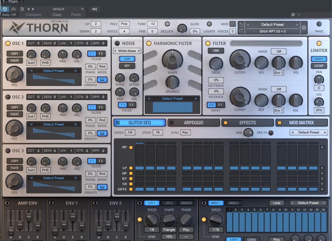
Task: Go to previous host preset arrow
Action: tap(28, 9)
